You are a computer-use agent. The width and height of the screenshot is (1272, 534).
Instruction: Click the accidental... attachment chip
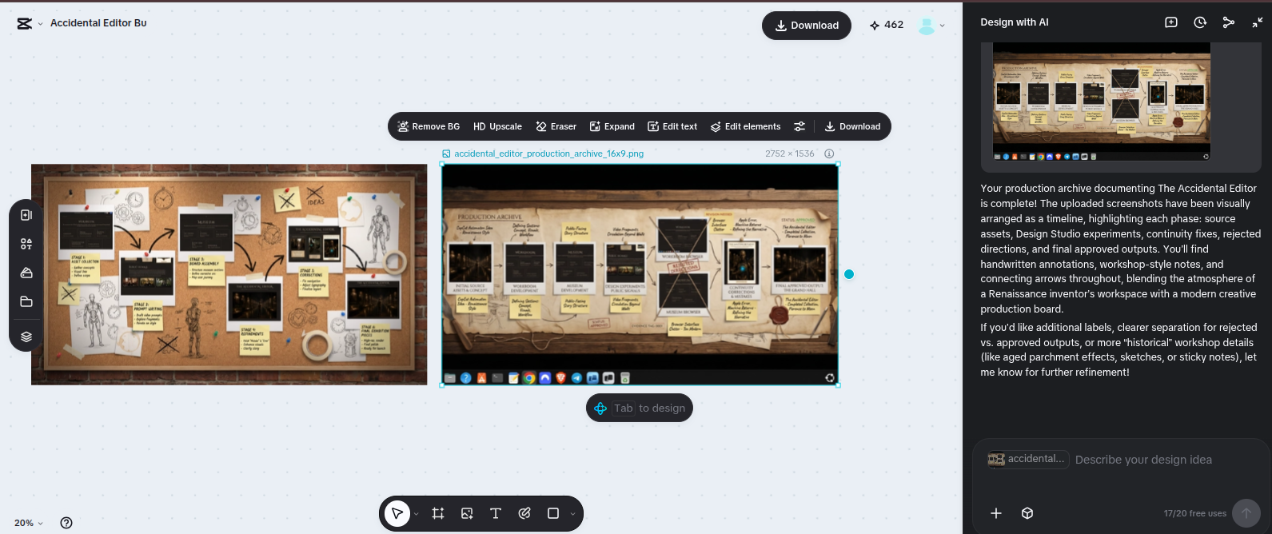(1027, 459)
